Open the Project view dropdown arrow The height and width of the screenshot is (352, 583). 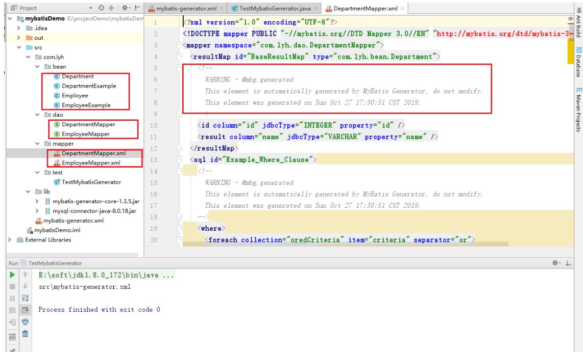pos(90,8)
